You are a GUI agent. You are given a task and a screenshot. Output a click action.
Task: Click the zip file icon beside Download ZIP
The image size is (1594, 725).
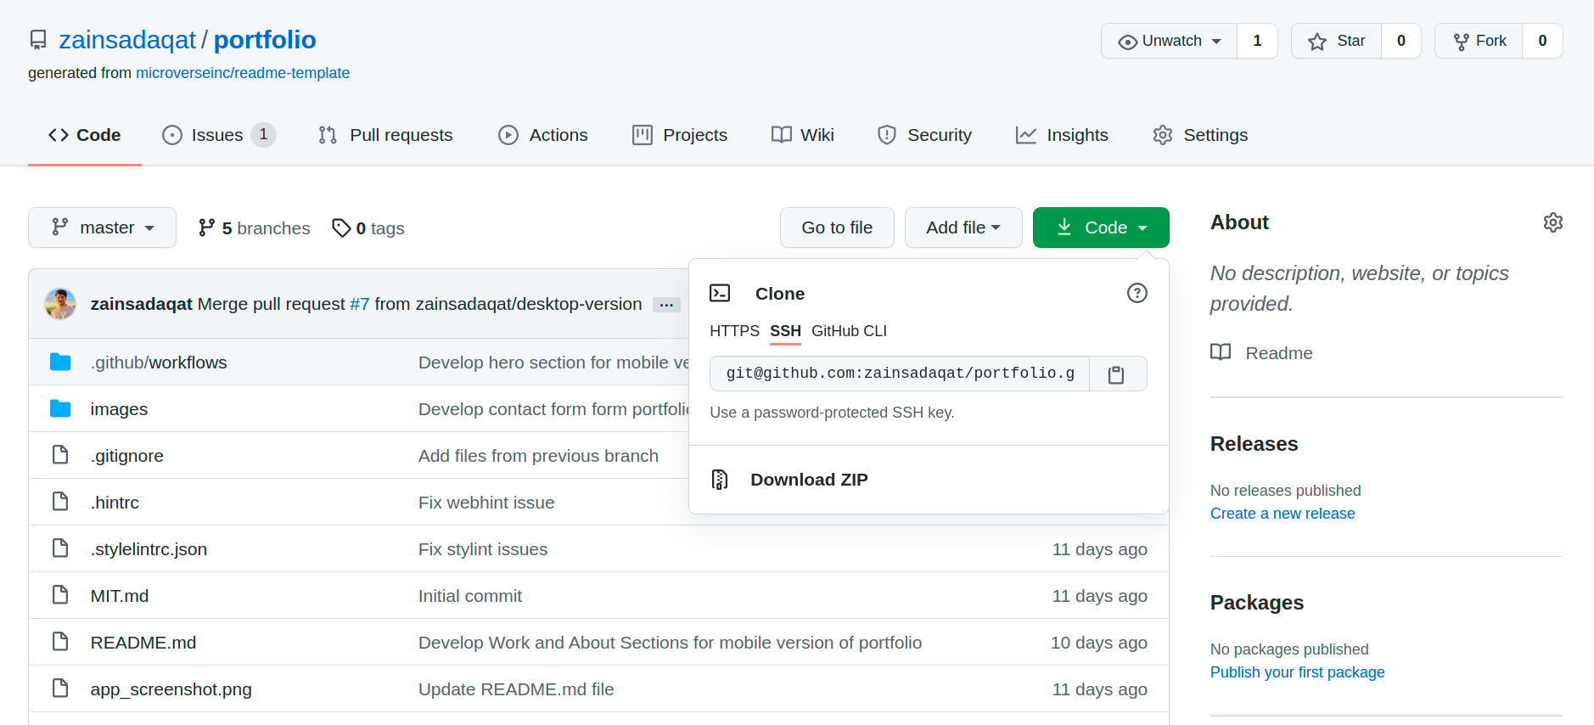719,480
